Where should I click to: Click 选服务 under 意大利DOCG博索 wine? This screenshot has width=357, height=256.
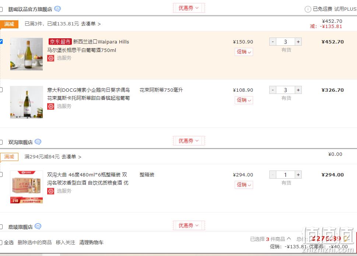tap(64, 106)
